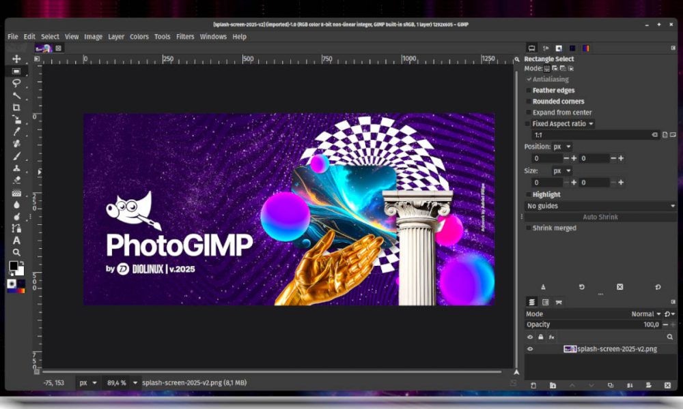Viewport: 683px width, 409px height.
Task: Select the Paths tool
Action: 16,228
